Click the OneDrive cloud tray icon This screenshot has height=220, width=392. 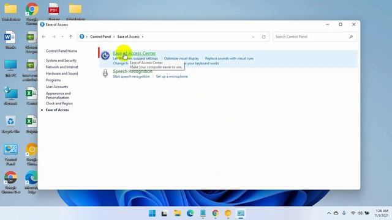pyautogui.click(x=336, y=213)
